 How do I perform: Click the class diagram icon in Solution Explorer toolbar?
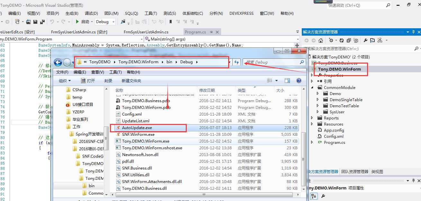(380, 40)
